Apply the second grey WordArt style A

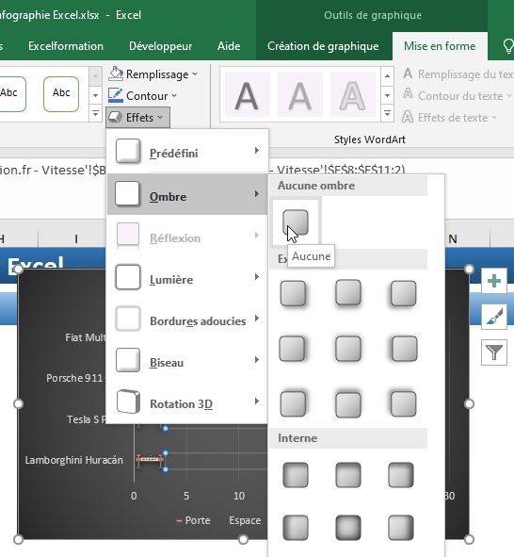(x=299, y=94)
